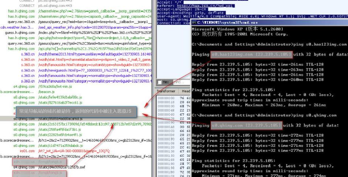Tick the Hex checkbox beside Find box
The width and height of the screenshot is (348, 177).
pos(159,82)
